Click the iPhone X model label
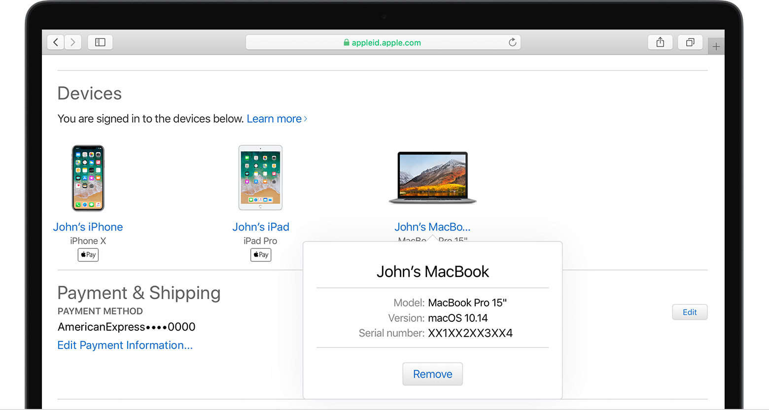This screenshot has height=410, width=769. click(88, 241)
